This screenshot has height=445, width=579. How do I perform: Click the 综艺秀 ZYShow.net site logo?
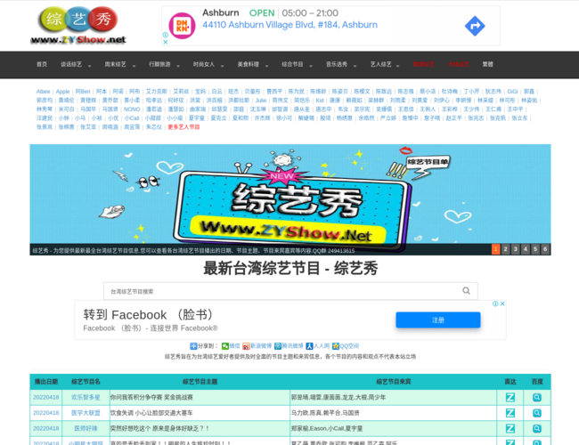point(78,25)
